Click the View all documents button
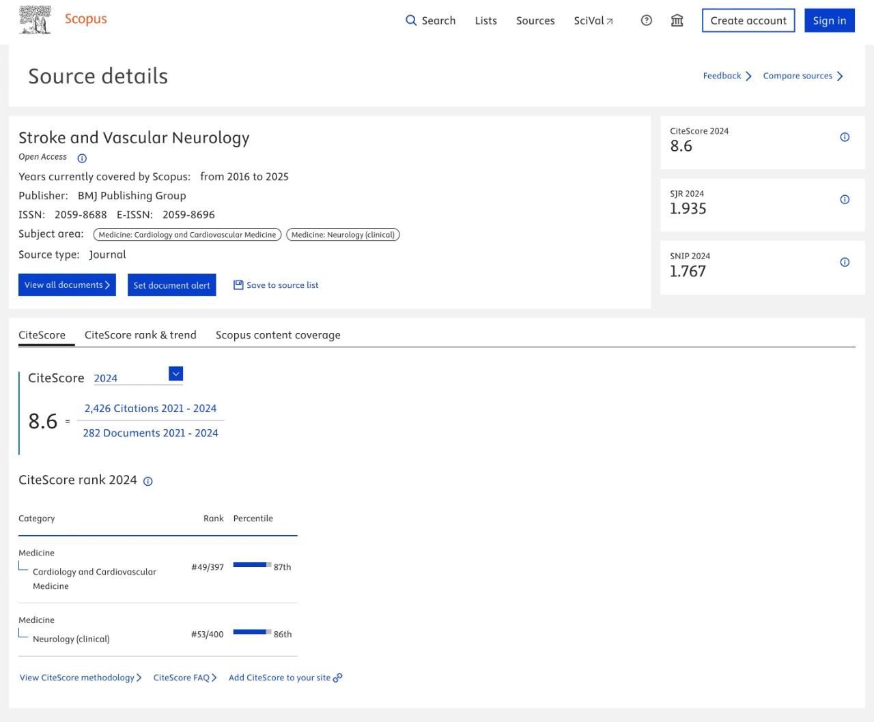Viewport: 874px width, 722px height. 67,285
